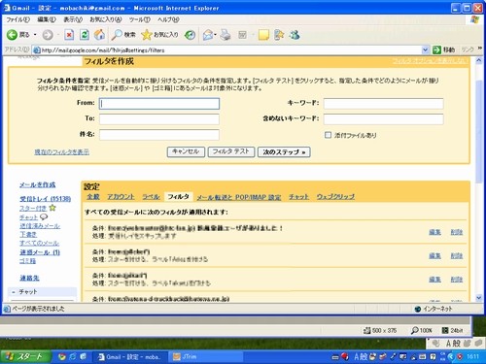Click the IE Forward arrow icon

[48, 35]
